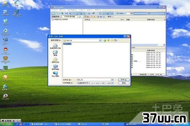Click the UltraISO size progress bar showing 0%
Viewport: 190px width, 126px height.
[149, 13]
